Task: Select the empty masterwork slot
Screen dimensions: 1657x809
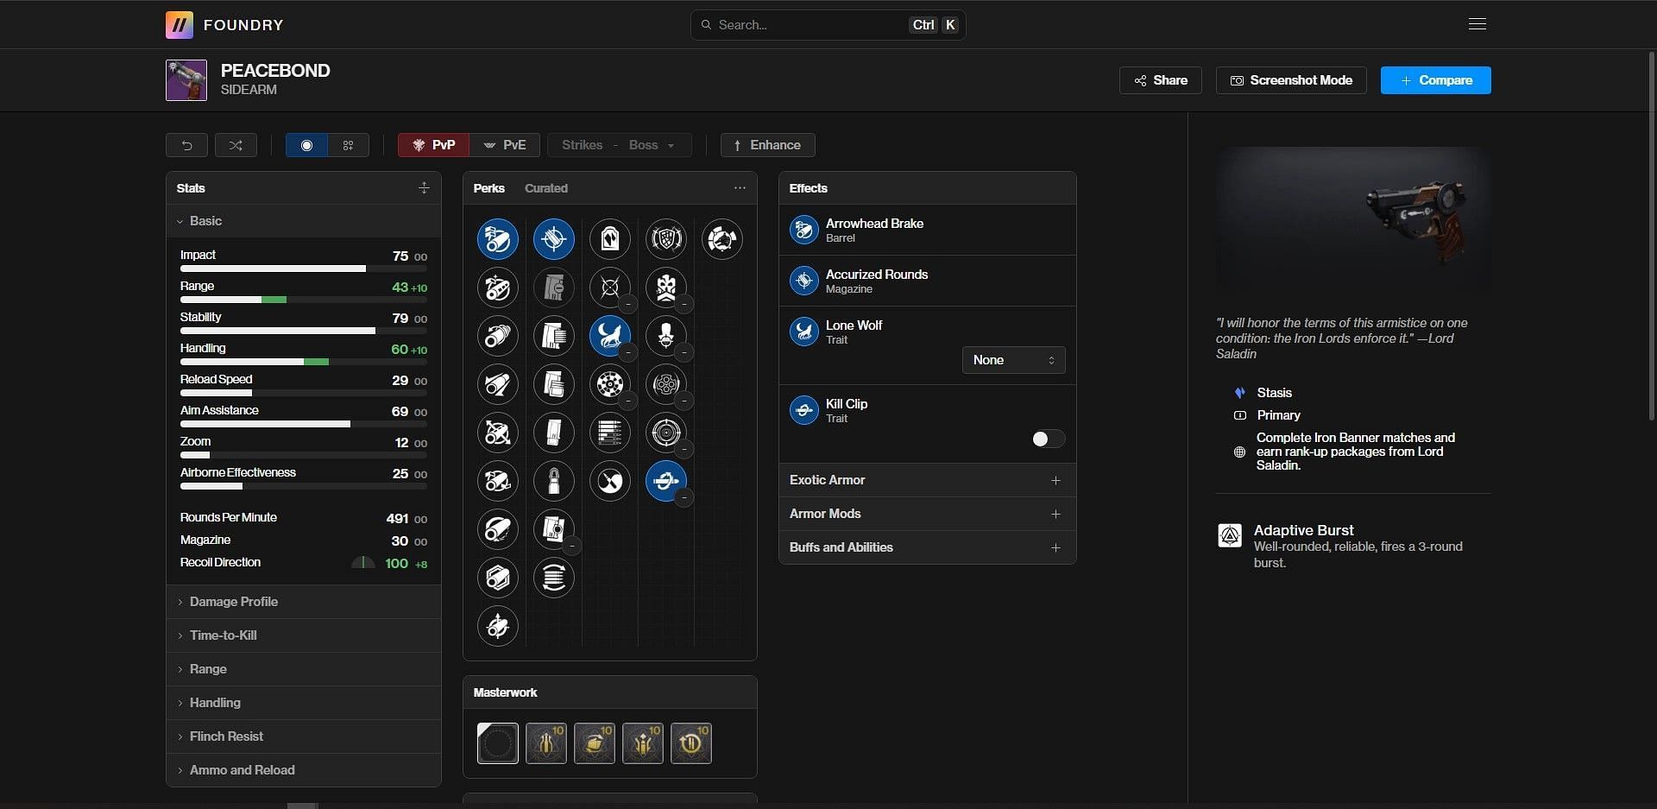Action: pyautogui.click(x=498, y=743)
